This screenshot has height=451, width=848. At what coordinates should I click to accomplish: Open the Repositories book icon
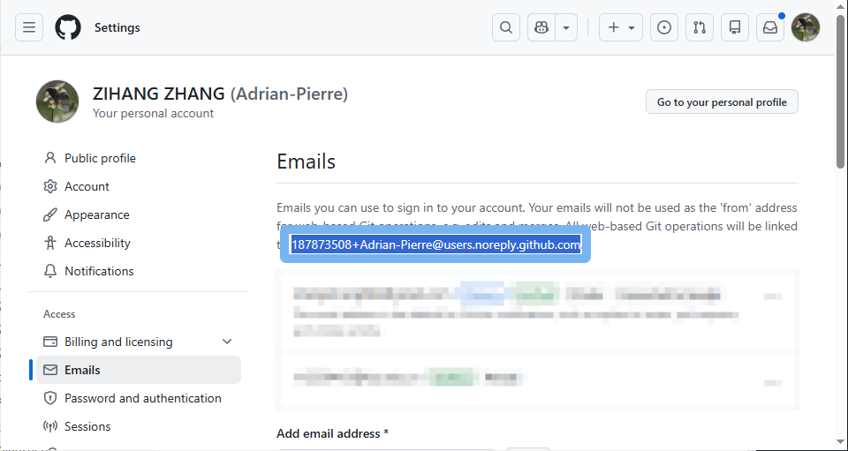coord(735,27)
